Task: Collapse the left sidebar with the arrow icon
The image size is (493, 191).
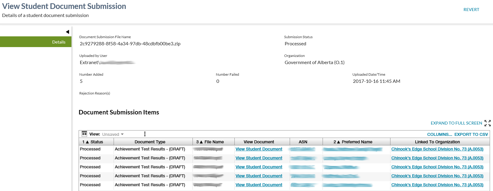Action: (x=68, y=32)
